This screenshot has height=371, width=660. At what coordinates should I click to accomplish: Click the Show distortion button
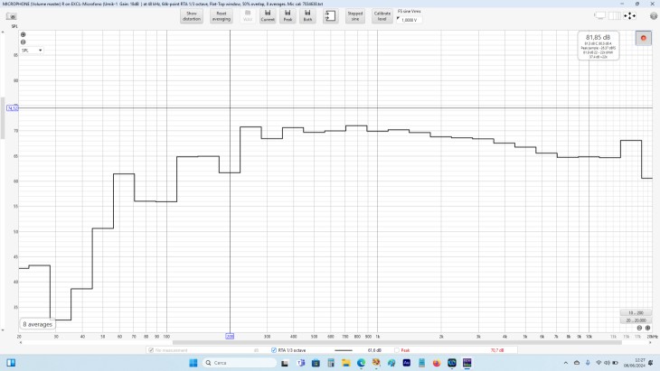192,16
